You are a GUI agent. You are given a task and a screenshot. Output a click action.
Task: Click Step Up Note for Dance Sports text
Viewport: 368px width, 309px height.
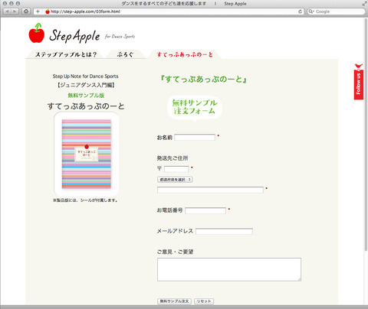click(85, 76)
